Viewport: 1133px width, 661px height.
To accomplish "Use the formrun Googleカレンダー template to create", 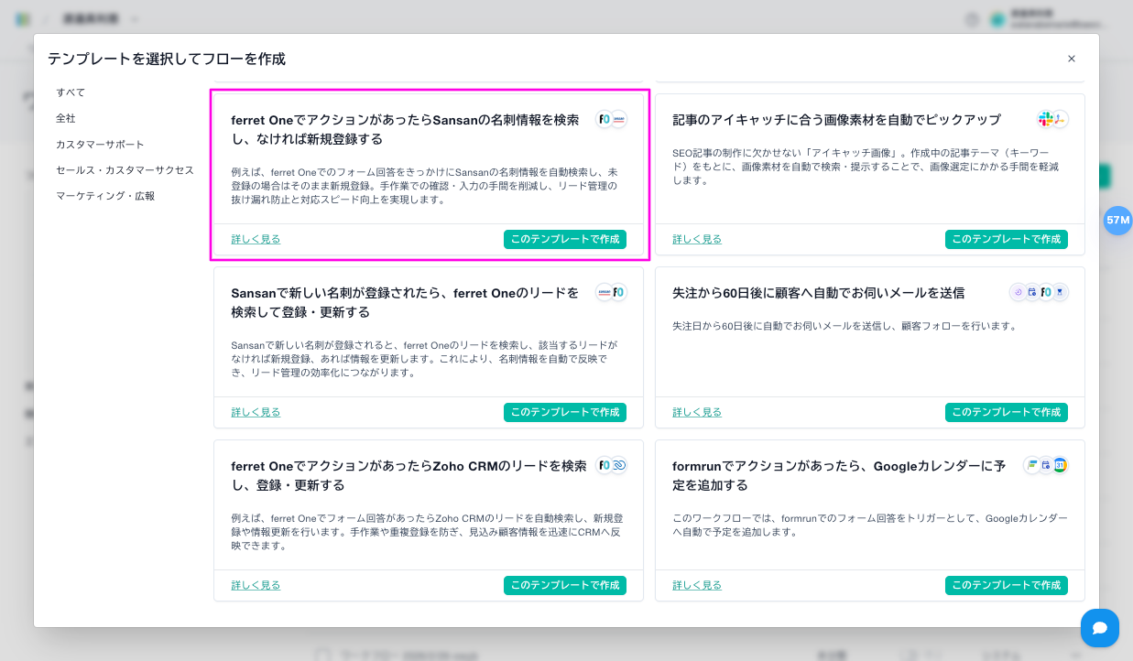I will [x=1006, y=585].
